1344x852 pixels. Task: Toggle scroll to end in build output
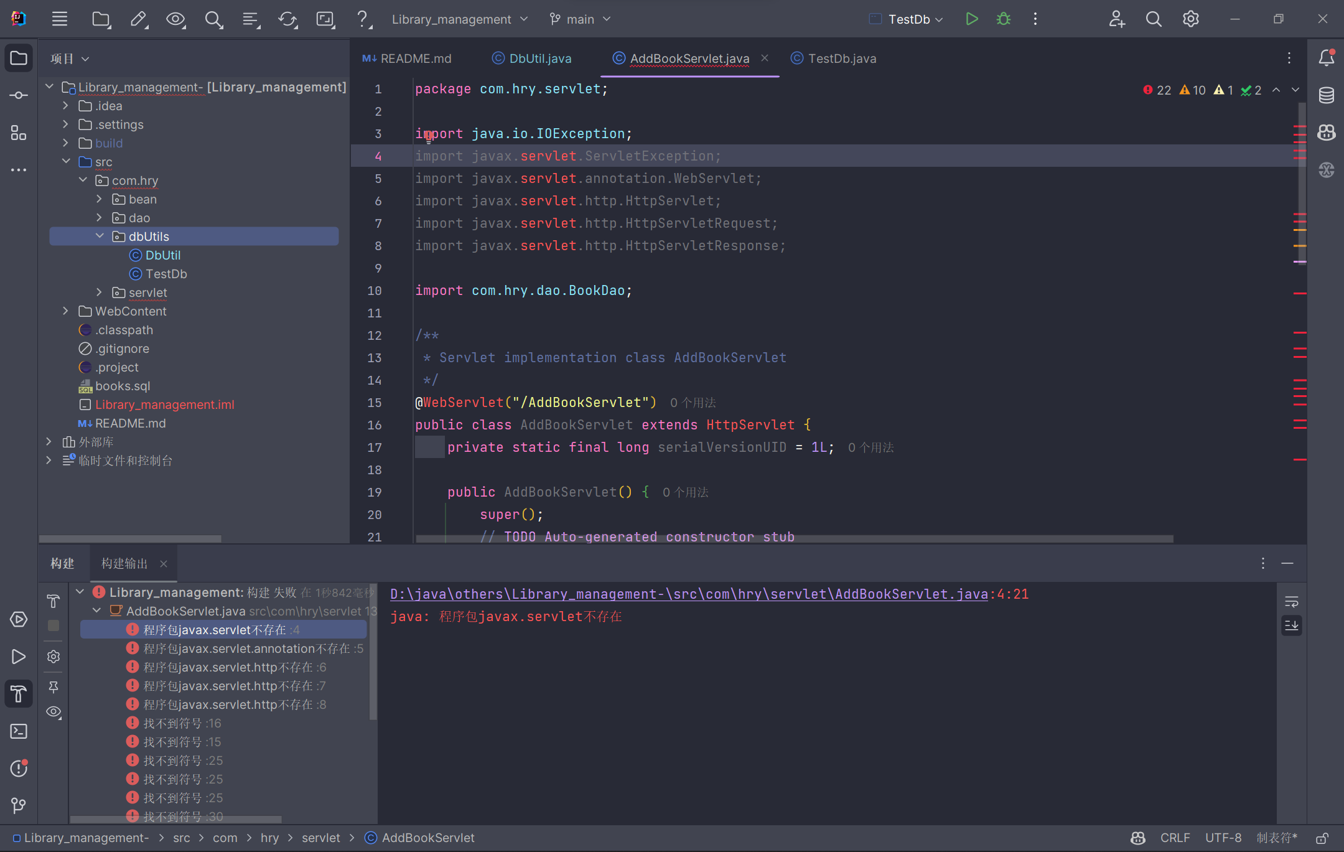pos(1291,625)
